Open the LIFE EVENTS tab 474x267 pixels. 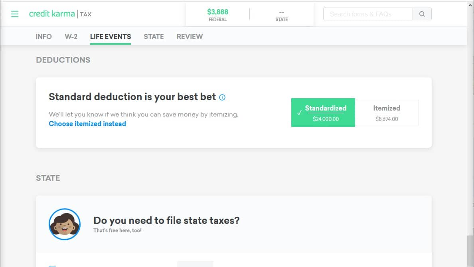(111, 37)
